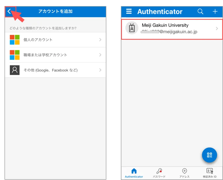Tap the Authenticator title text
Viewport: 223px width, 180px height.
(160, 12)
